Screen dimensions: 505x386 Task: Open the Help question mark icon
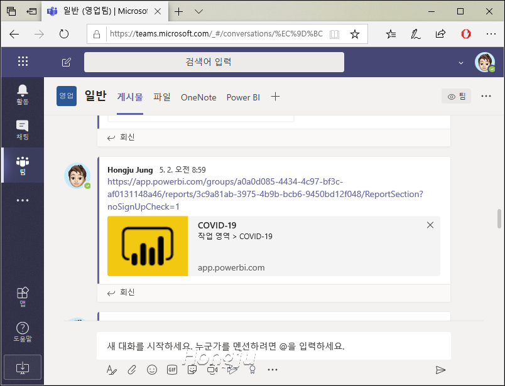click(23, 332)
